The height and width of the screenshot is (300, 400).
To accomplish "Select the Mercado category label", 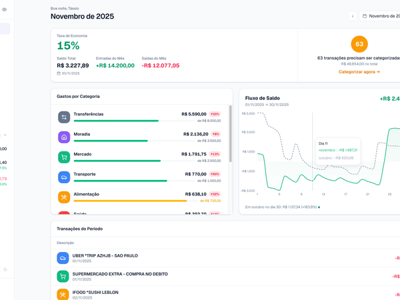I will pos(83,154).
